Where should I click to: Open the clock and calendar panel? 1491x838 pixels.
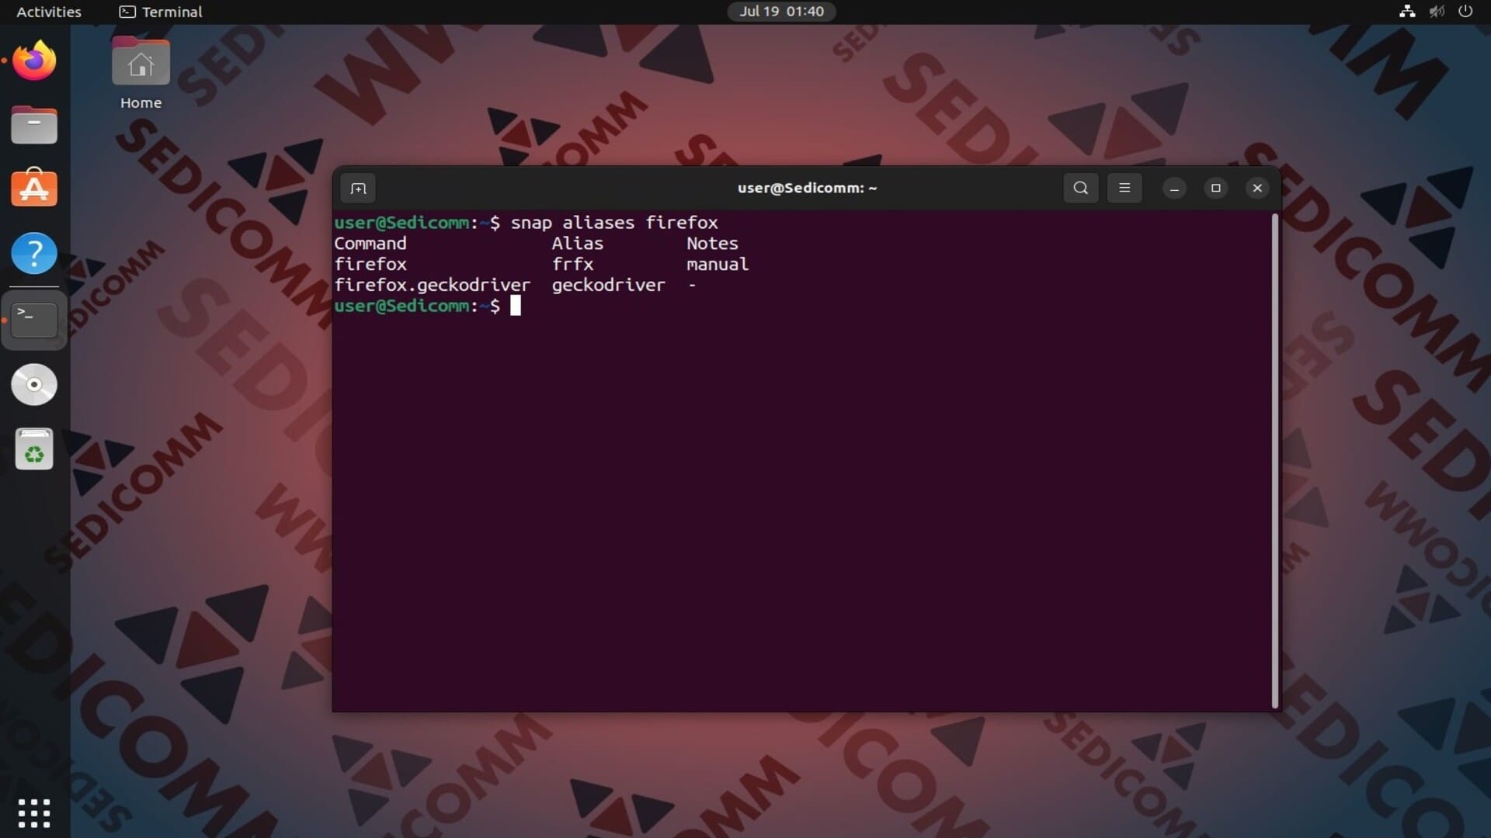781,12
